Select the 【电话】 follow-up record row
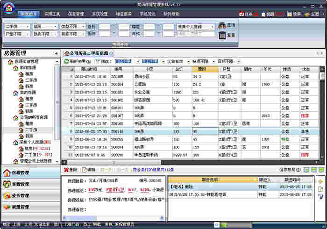 (x=241, y=187)
